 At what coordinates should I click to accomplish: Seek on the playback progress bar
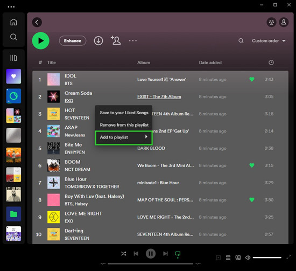(x=151, y=263)
